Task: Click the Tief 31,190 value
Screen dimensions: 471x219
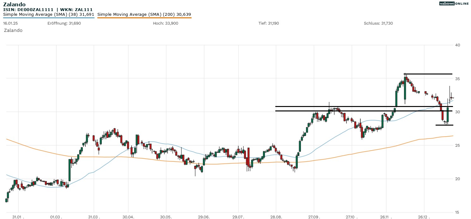Action: (269, 23)
